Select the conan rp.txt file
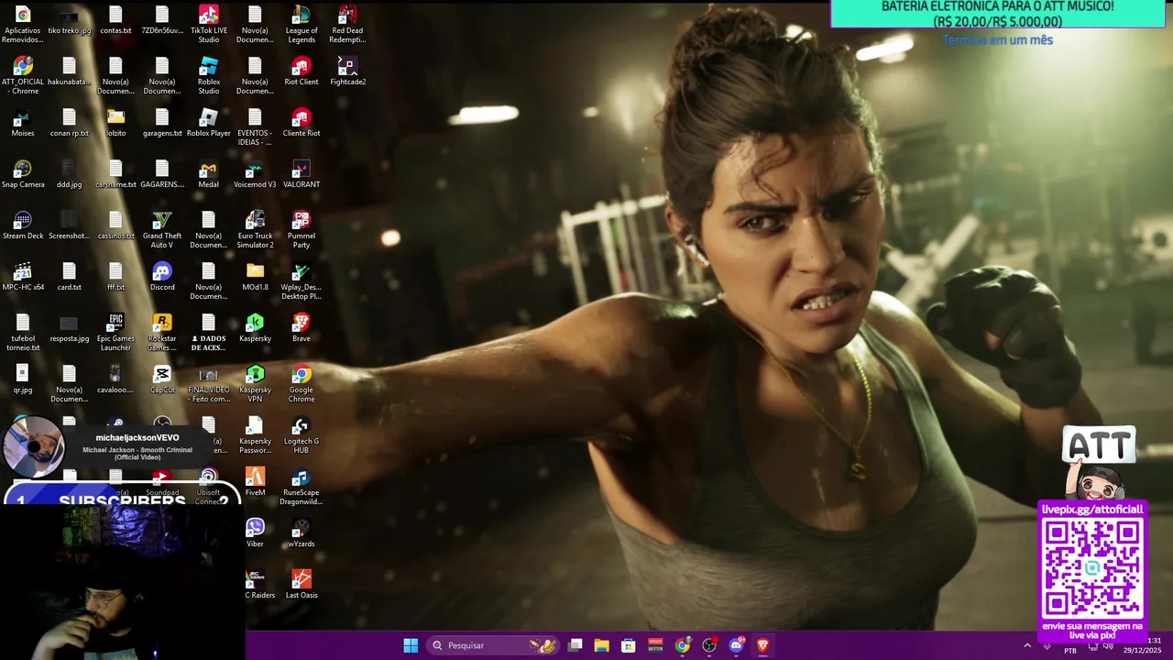Image resolution: width=1173 pixels, height=660 pixels. (x=69, y=123)
